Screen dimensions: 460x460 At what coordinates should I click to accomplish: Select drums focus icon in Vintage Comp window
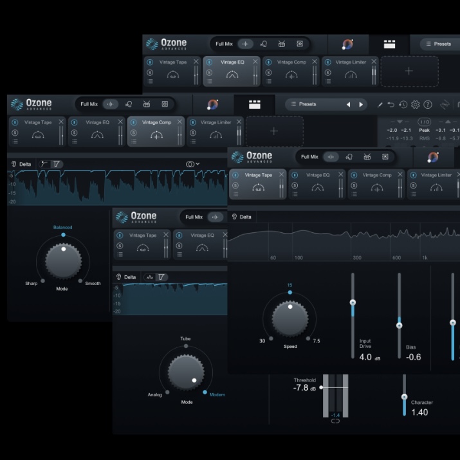(147, 104)
